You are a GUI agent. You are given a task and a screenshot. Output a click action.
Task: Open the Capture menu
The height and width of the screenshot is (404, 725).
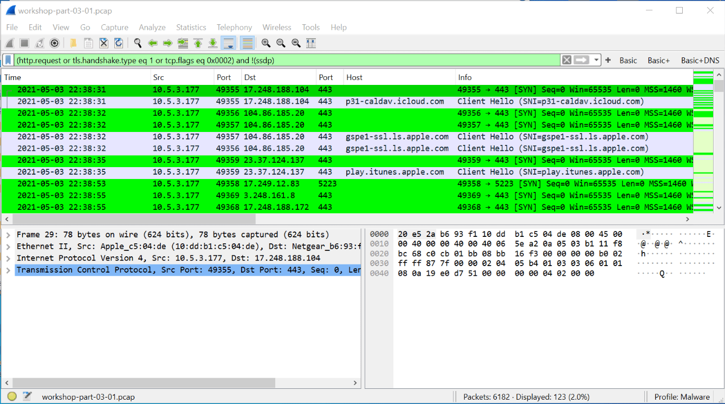[114, 27]
